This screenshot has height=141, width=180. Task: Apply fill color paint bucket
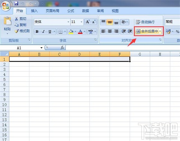[71, 32]
